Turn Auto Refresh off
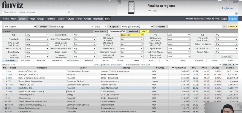242x113 pixels. (x=149, y=65)
